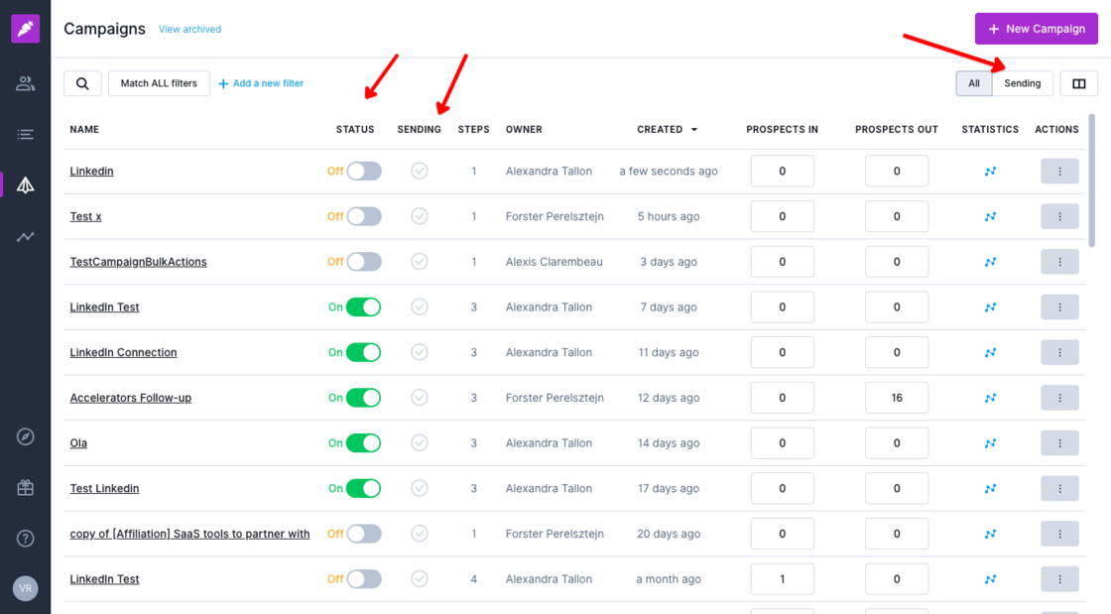1111x614 pixels.
Task: Click sending check icon for Linkedin campaign
Action: [x=420, y=171]
